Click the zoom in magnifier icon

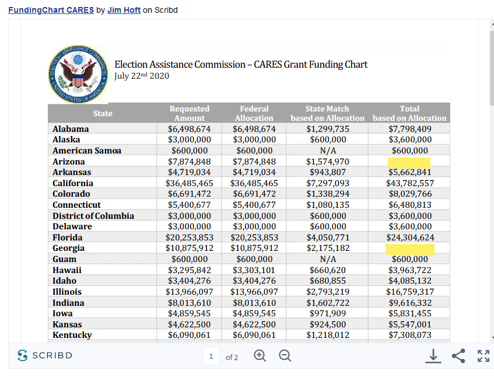(x=260, y=356)
